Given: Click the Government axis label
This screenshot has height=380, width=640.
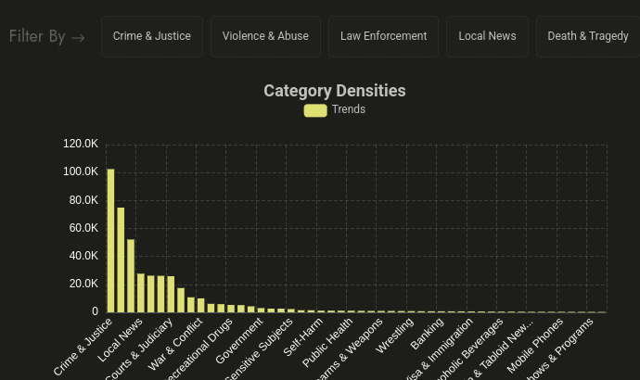Looking at the screenshot, I should (239, 340).
